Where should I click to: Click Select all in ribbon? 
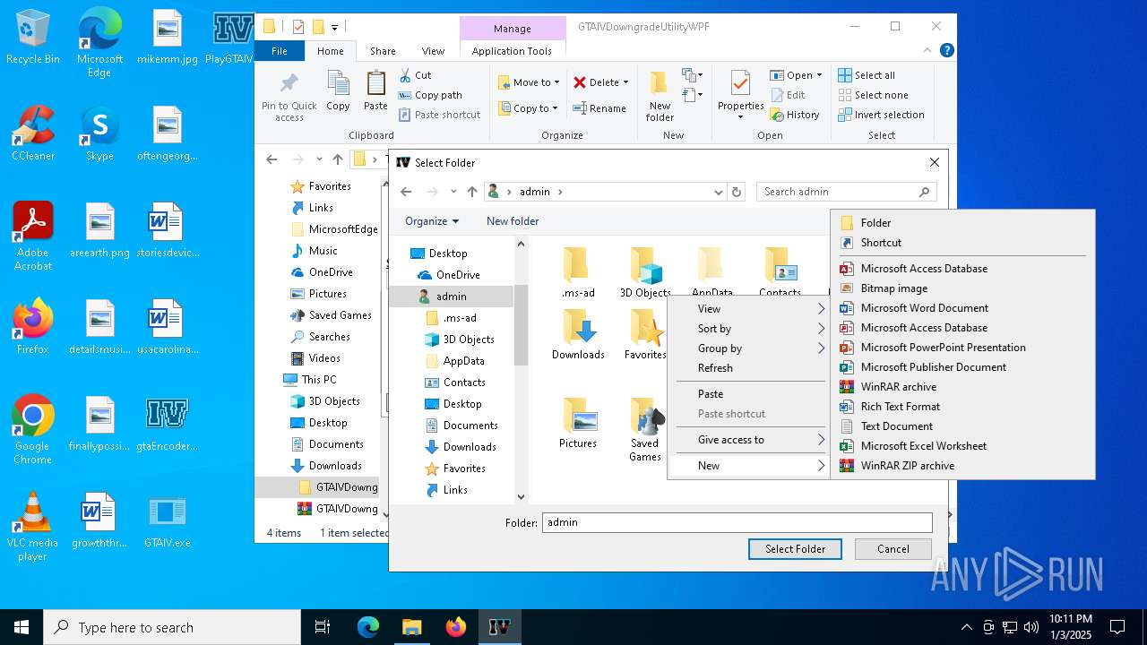867,75
